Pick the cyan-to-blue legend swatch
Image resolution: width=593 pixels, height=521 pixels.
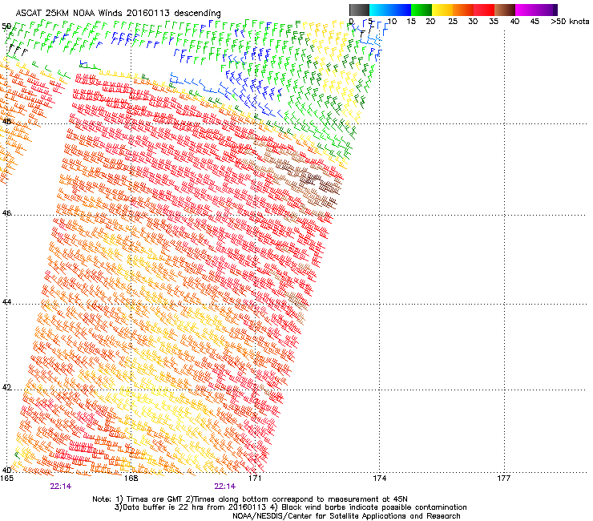point(390,10)
